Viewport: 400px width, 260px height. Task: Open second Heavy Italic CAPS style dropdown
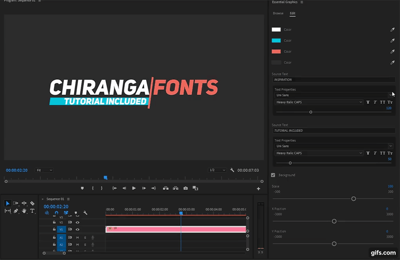pyautogui.click(x=319, y=153)
